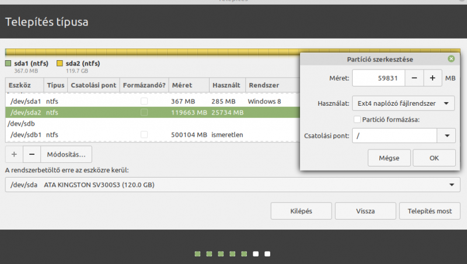The height and width of the screenshot is (264, 467).
Task: Open the Használat filesystem dropdown
Action: point(403,103)
